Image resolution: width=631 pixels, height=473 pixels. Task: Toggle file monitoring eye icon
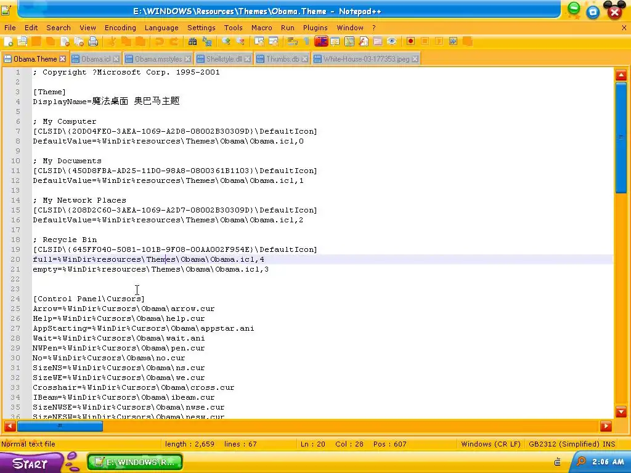click(x=391, y=41)
